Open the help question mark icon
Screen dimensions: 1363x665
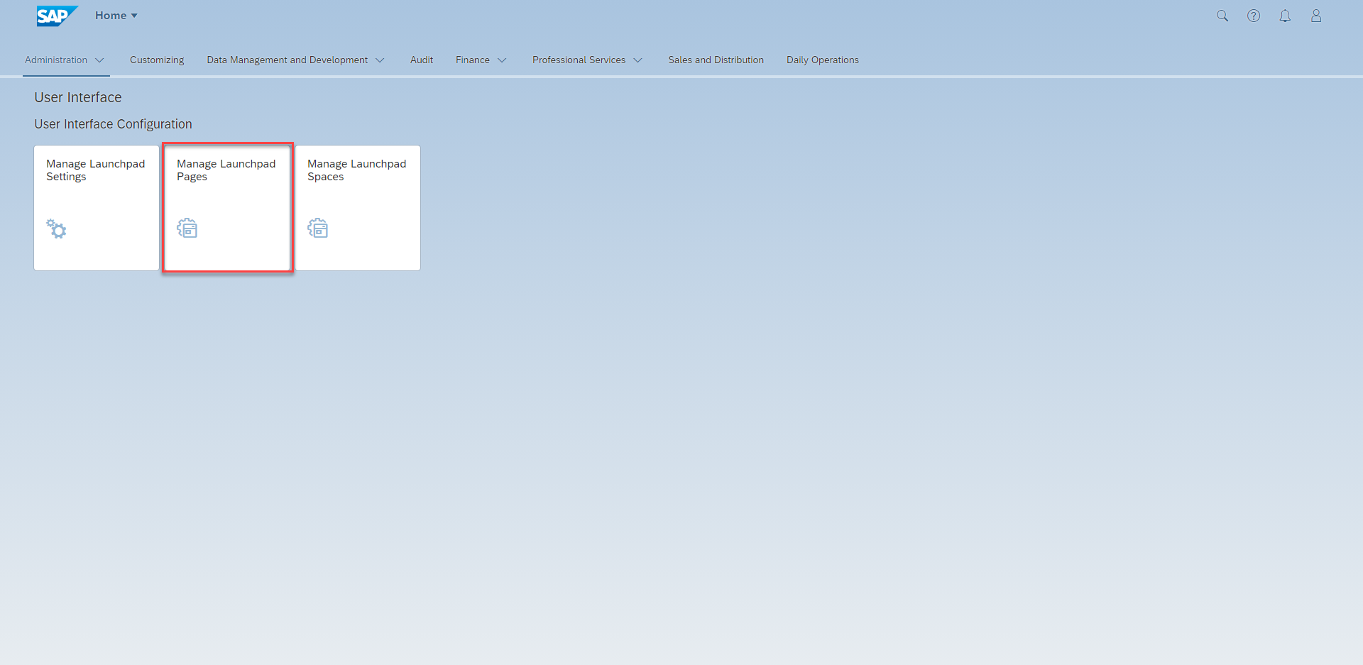pyautogui.click(x=1254, y=16)
